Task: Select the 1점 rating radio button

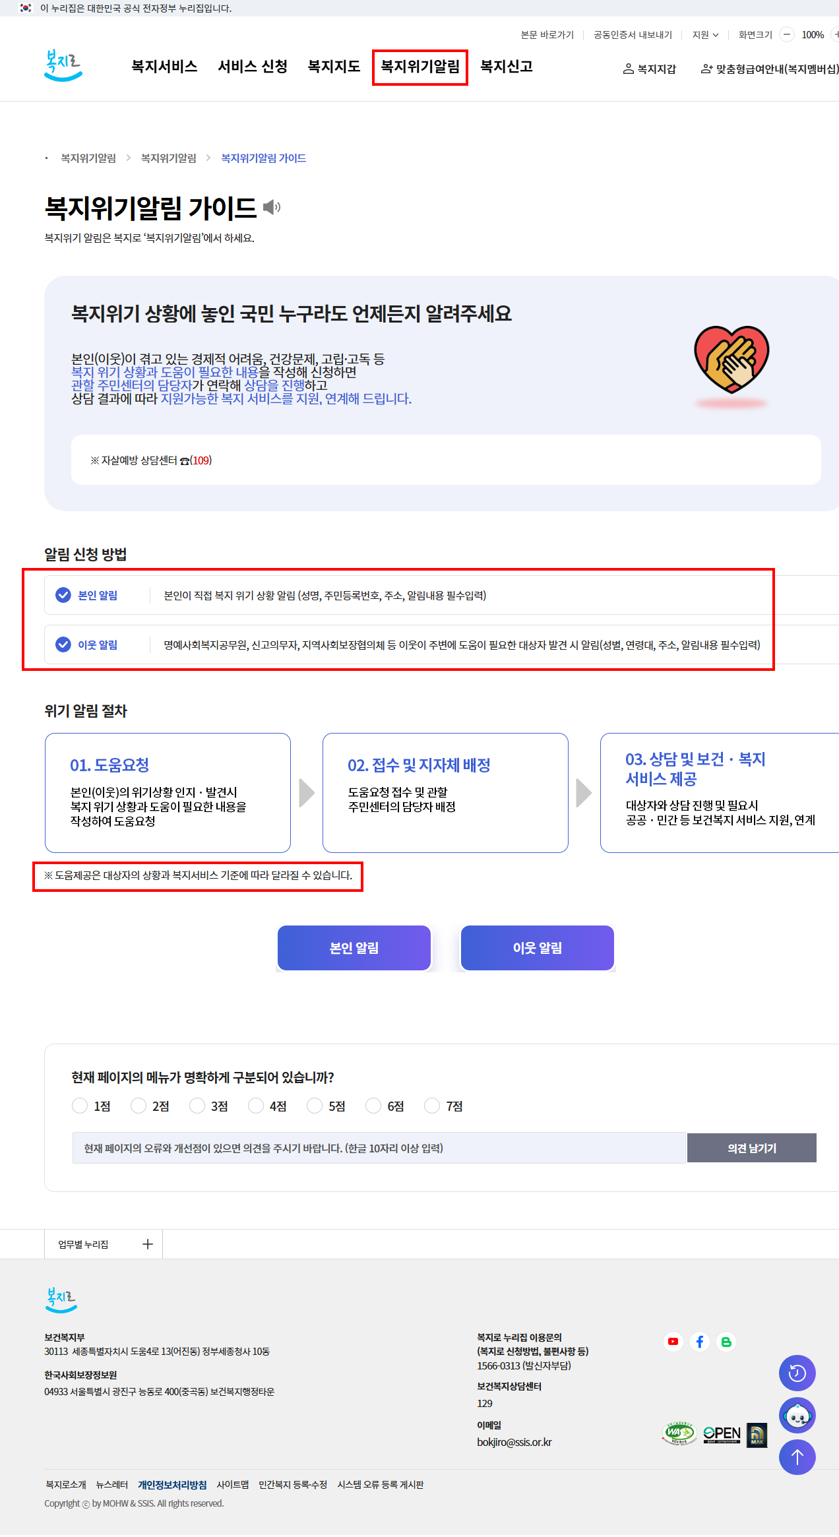Action: [80, 1106]
